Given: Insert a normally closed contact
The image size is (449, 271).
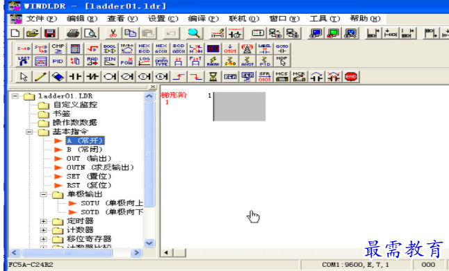Looking at the screenshot, I should point(92,76).
